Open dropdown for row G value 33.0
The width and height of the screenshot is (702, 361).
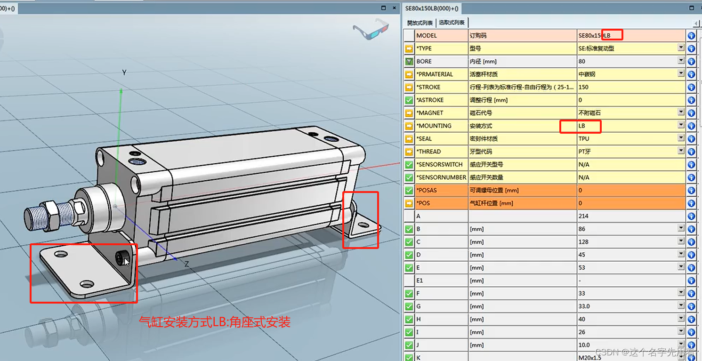tap(681, 305)
